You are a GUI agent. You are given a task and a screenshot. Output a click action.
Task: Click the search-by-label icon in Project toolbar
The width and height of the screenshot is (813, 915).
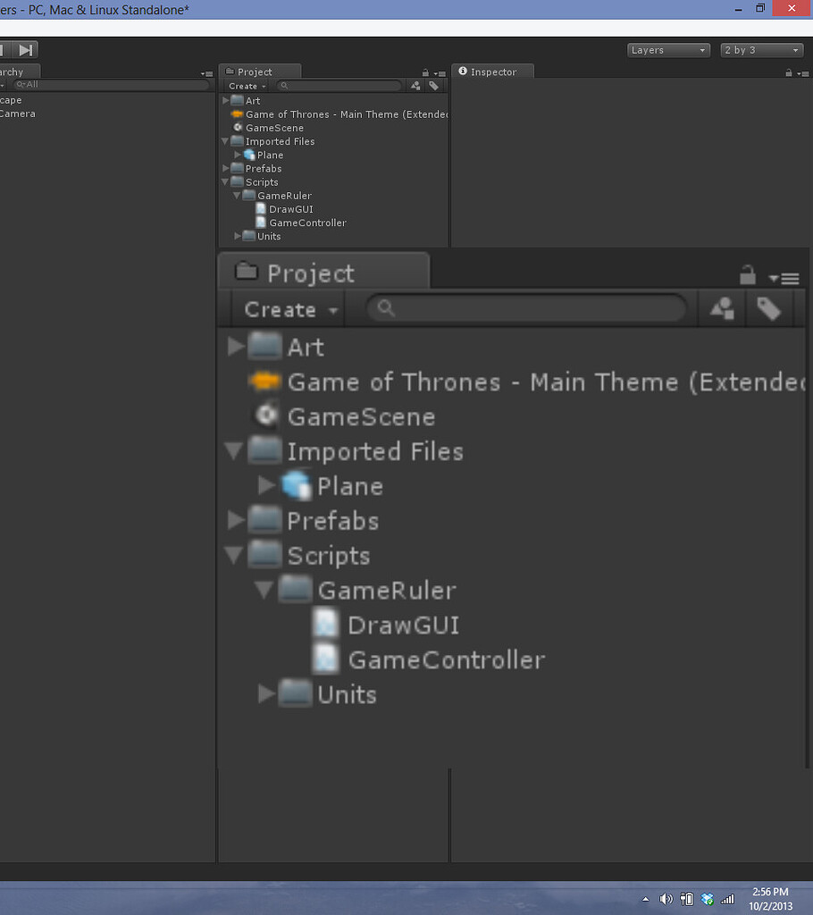434,85
